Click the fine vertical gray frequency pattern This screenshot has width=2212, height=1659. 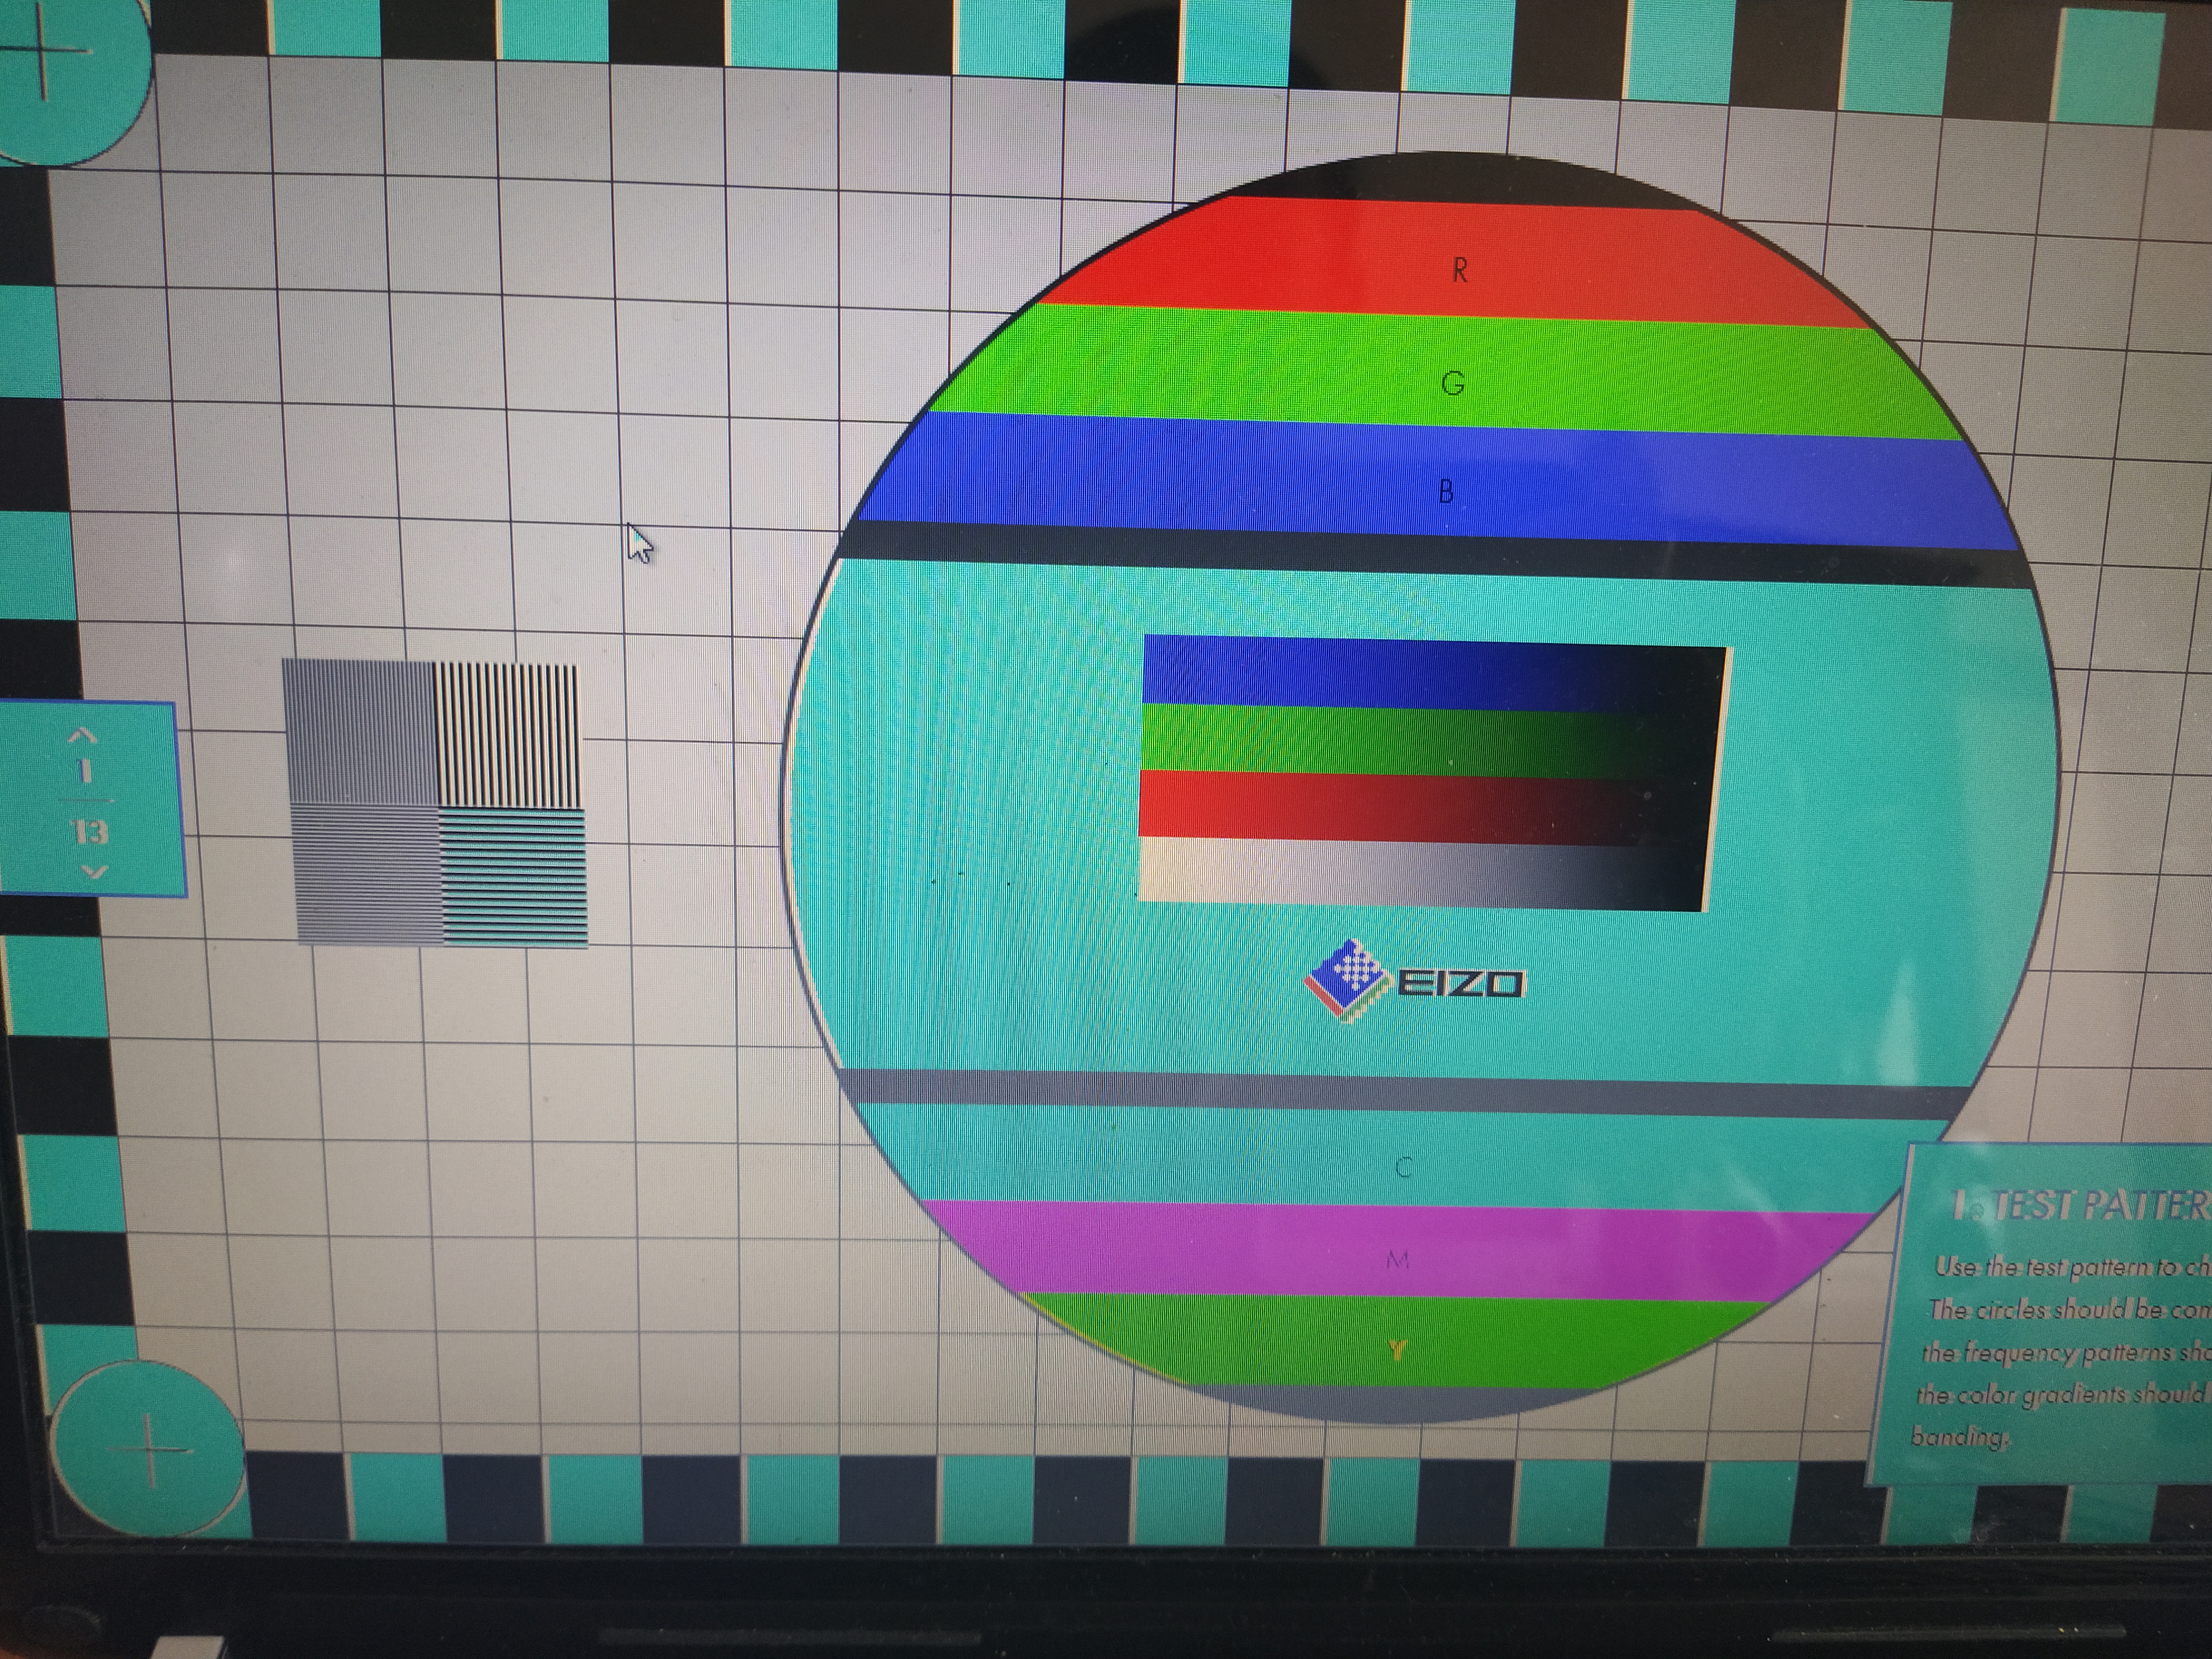click(360, 732)
